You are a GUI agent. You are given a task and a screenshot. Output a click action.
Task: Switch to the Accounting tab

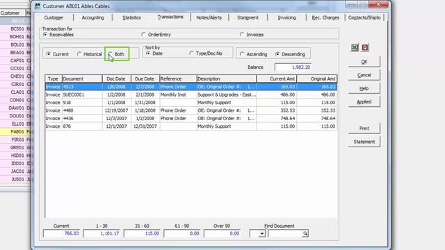coord(92,17)
